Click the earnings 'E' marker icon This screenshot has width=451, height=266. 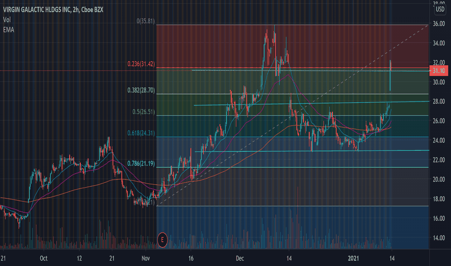click(x=163, y=239)
